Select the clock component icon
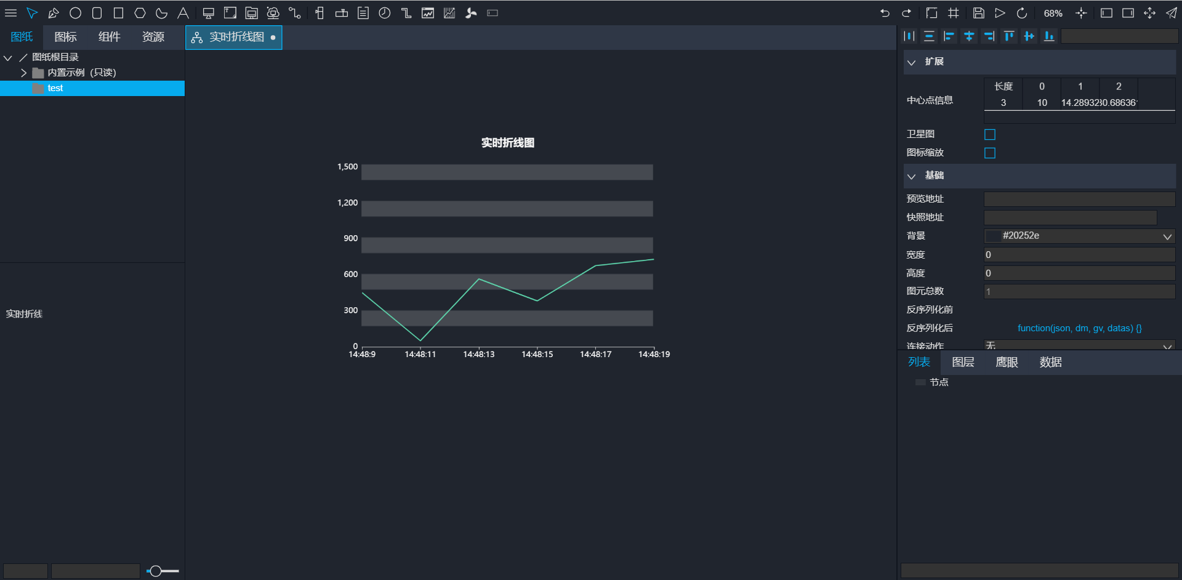Screen dimensions: 1182x580 pos(385,13)
